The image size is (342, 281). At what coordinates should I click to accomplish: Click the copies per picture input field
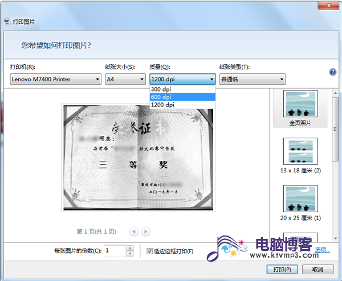coord(115,251)
